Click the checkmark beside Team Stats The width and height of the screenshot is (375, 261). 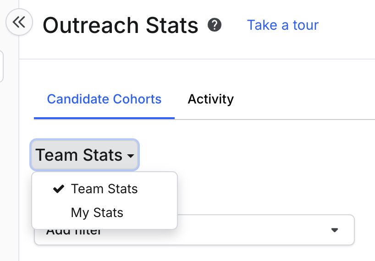tap(59, 189)
